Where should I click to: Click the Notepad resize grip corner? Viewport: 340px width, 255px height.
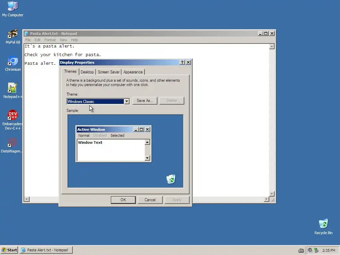(x=273, y=200)
